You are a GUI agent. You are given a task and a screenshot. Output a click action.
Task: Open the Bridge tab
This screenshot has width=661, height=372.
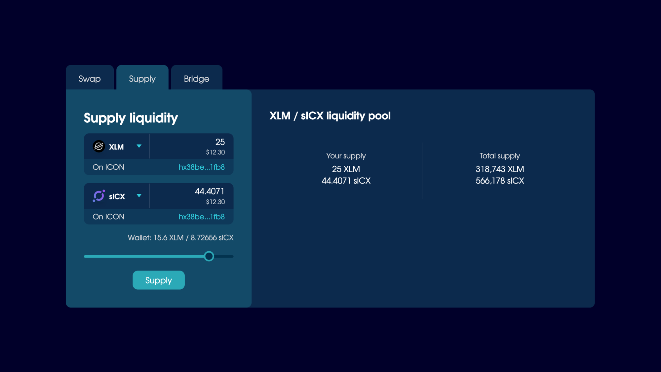click(x=196, y=79)
